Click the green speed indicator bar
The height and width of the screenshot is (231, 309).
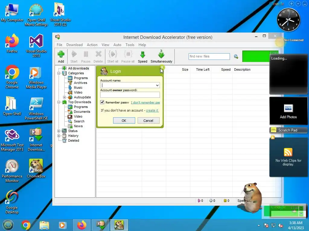pyautogui.click(x=256, y=56)
